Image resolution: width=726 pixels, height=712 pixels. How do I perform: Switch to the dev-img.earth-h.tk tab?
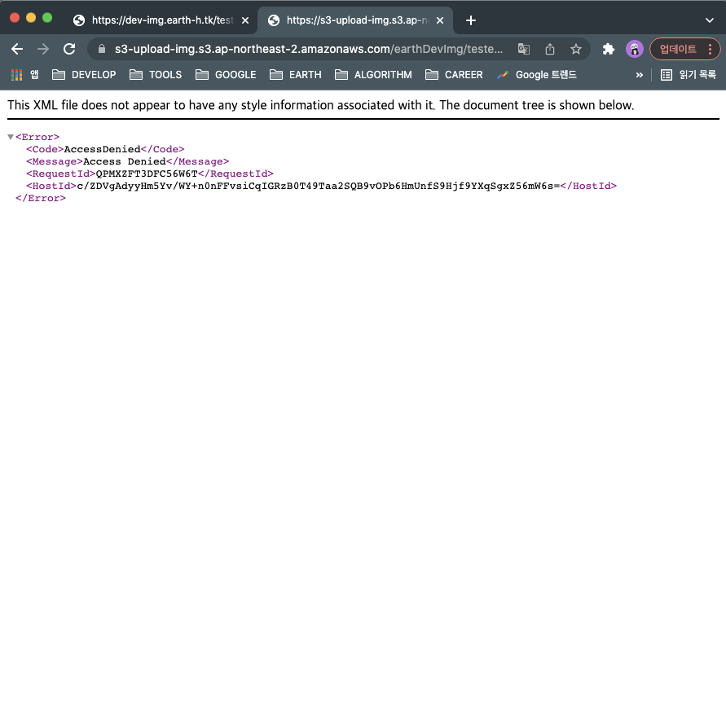(162, 20)
